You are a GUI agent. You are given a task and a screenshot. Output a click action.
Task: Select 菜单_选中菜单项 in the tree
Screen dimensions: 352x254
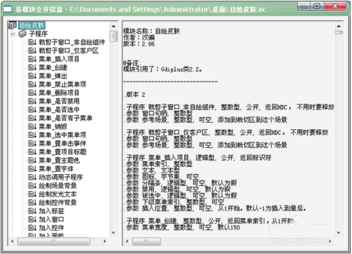pyautogui.click(x=62, y=135)
